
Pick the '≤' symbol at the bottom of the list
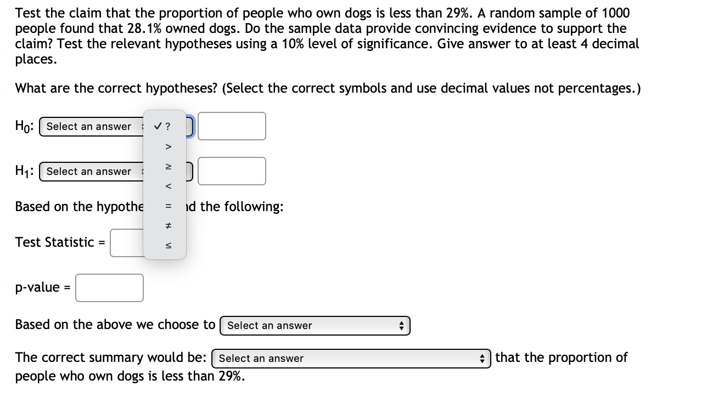click(x=167, y=245)
